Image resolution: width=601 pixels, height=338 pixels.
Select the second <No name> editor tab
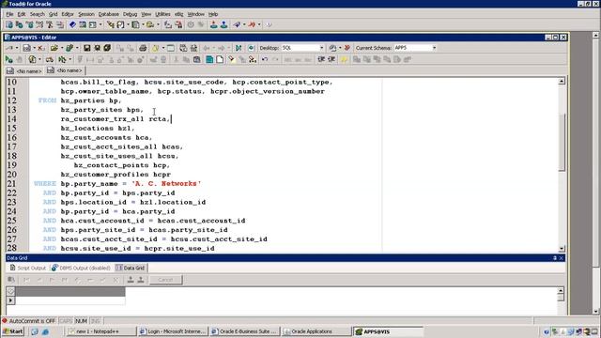pyautogui.click(x=65, y=70)
